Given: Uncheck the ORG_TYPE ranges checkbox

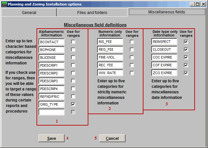Looking at the screenshot, I should [x=73, y=104].
